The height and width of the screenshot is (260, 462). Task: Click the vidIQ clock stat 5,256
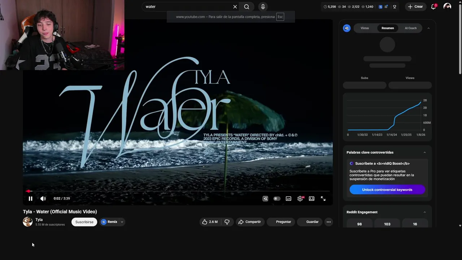pos(330,6)
